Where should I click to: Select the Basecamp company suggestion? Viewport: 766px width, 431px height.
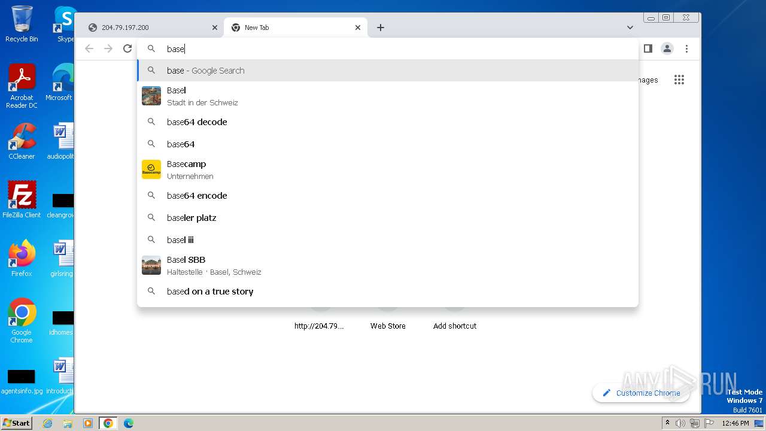(388, 169)
